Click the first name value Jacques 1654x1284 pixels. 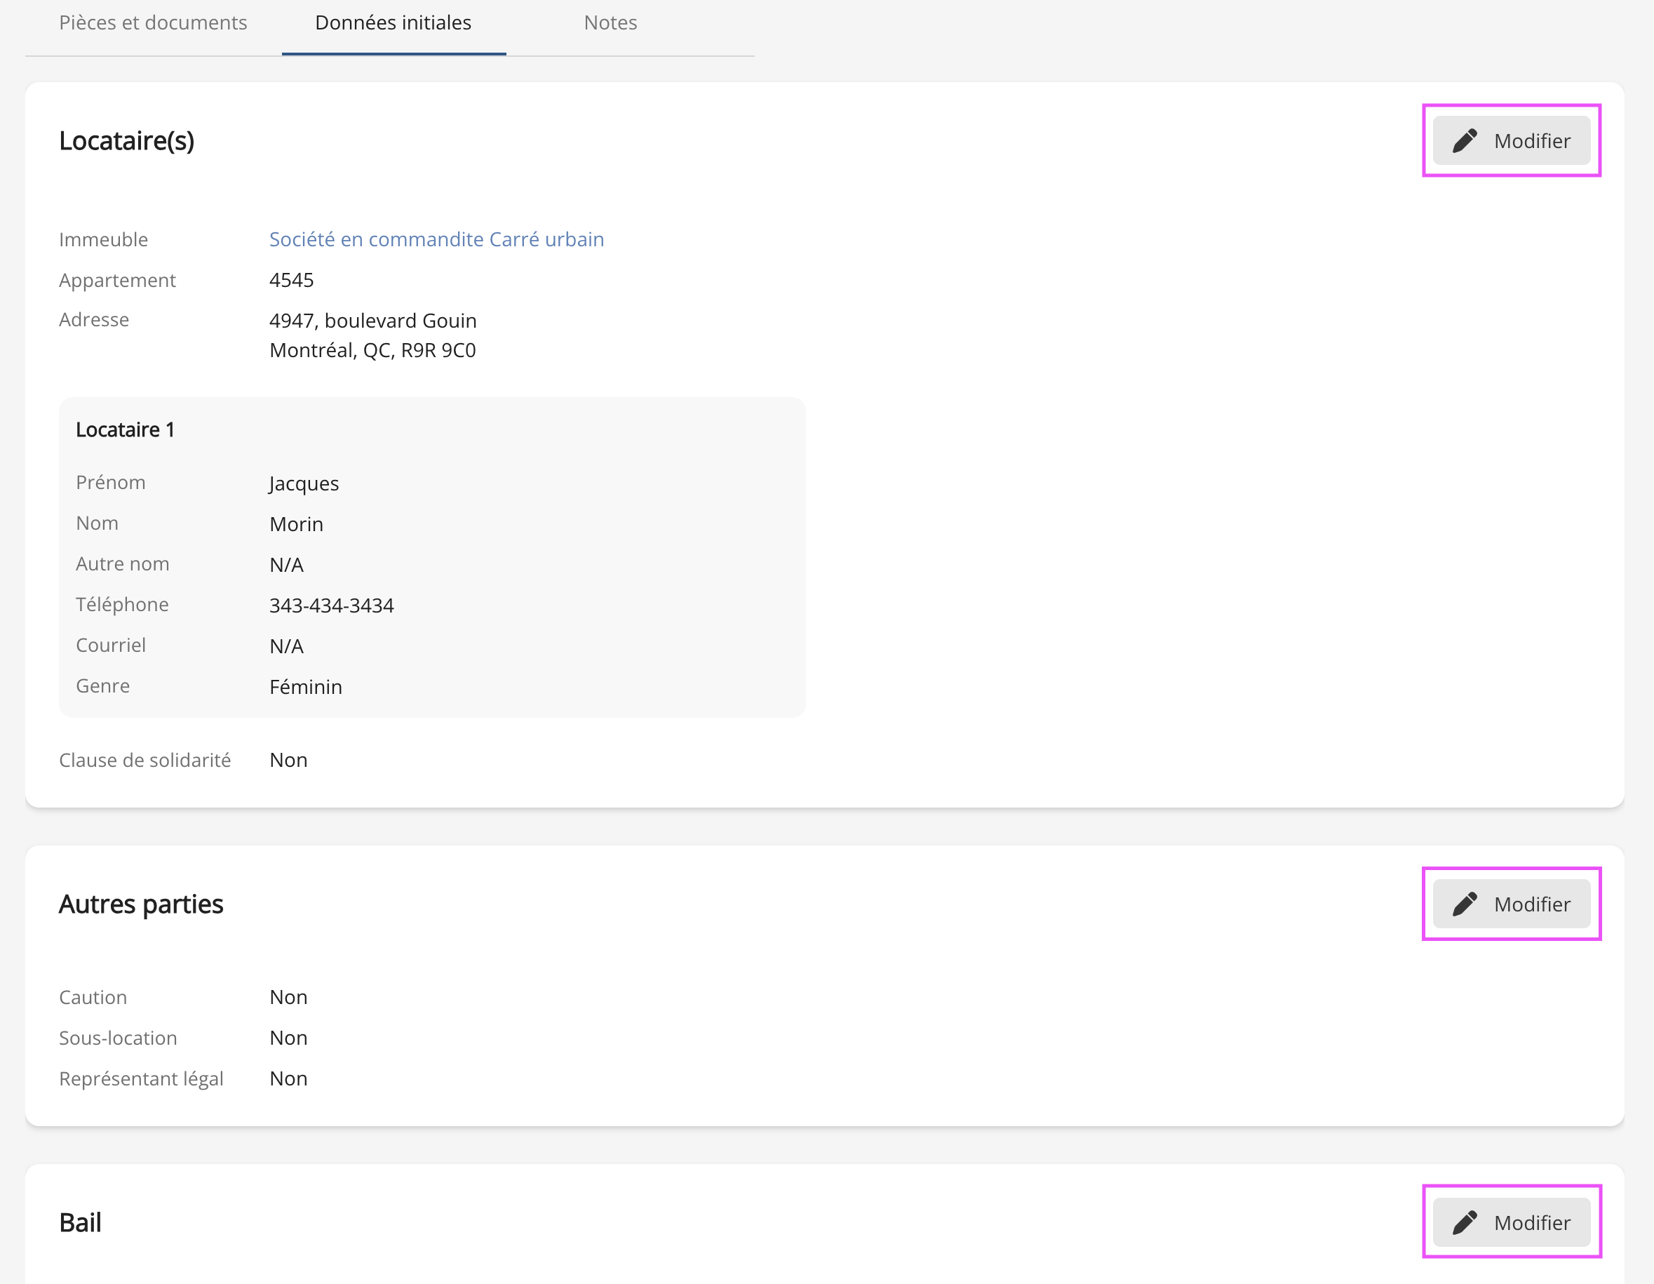coord(304,483)
